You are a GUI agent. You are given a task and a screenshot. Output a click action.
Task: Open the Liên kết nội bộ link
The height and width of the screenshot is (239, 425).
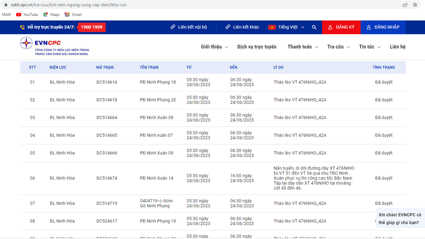tap(189, 27)
